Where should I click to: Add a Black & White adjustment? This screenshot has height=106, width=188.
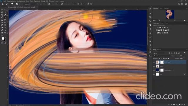point(161,30)
